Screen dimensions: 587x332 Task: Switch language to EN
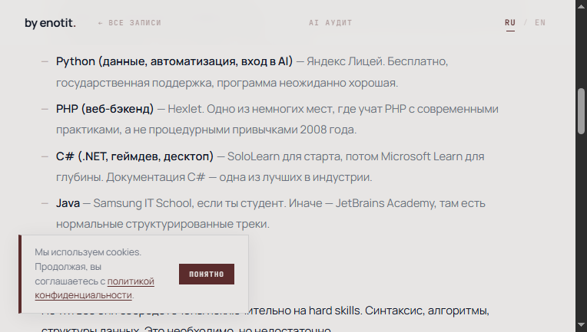coord(540,23)
